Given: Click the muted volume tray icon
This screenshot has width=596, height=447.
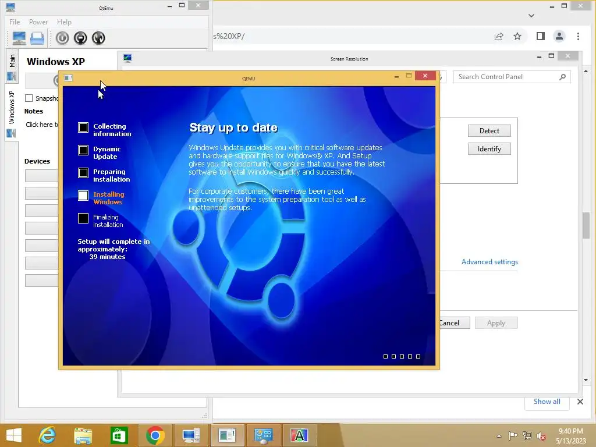Looking at the screenshot, I should click(x=541, y=435).
